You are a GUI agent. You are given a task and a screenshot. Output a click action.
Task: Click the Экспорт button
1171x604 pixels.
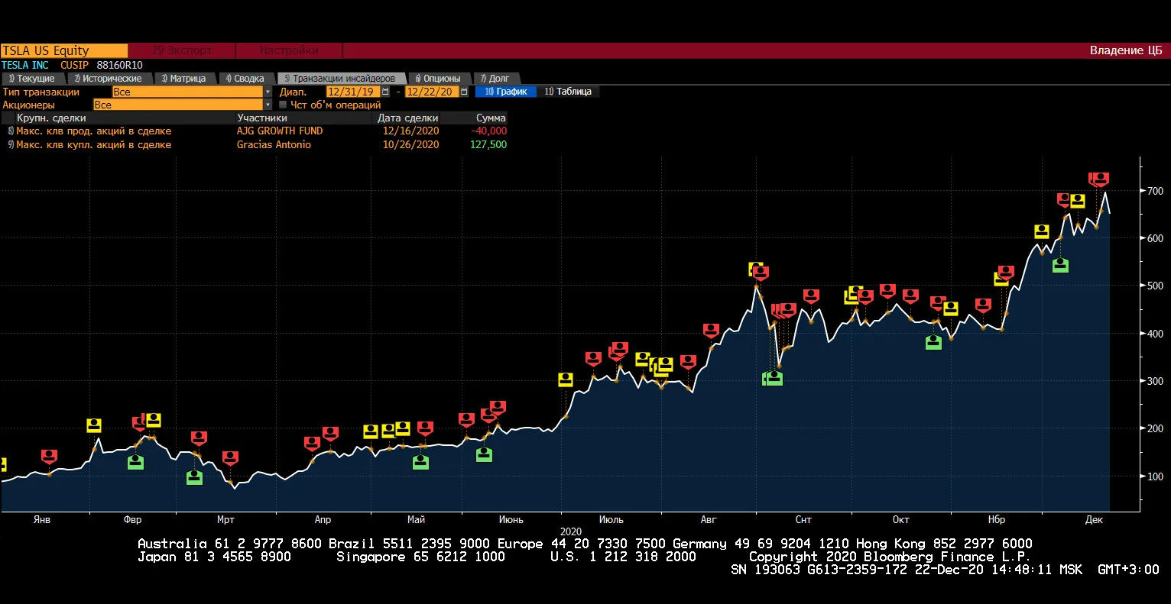pyautogui.click(x=182, y=50)
